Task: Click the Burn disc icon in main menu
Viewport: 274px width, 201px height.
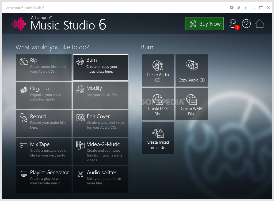Action: tap(80, 61)
